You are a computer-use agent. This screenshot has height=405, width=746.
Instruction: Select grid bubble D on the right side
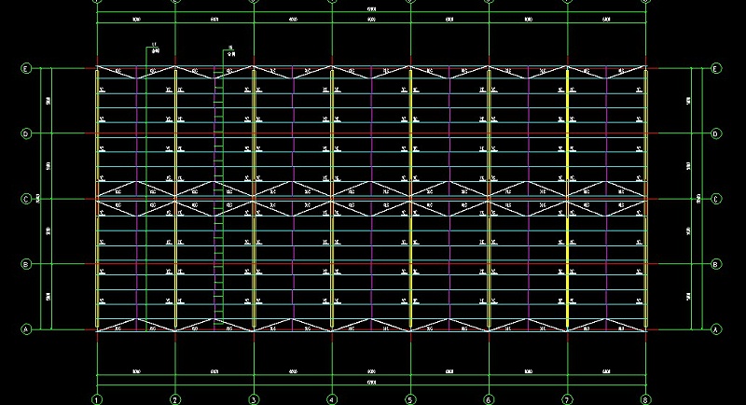coord(715,133)
